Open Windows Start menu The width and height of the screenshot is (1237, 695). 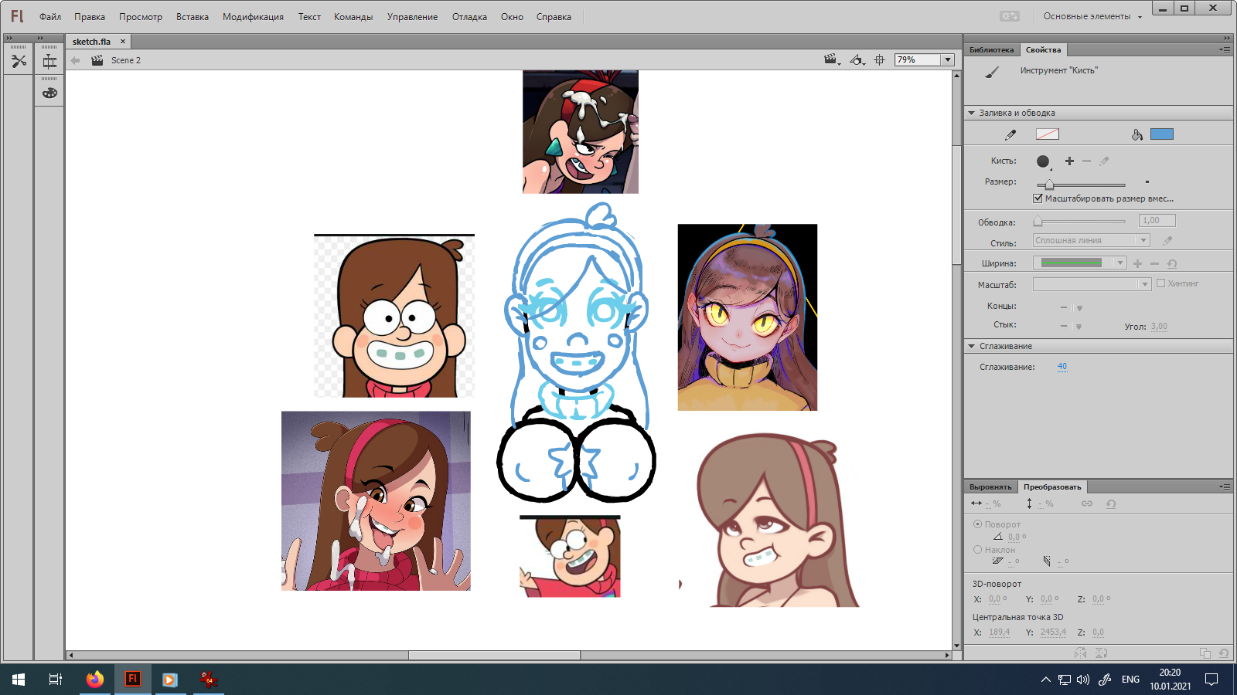(x=19, y=680)
